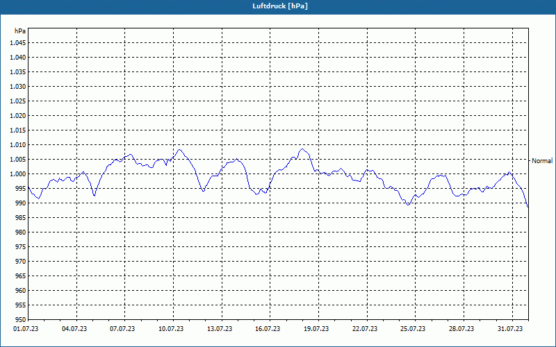Select the 13.07.23 date label
The height and width of the screenshot is (347, 556).
click(220, 329)
